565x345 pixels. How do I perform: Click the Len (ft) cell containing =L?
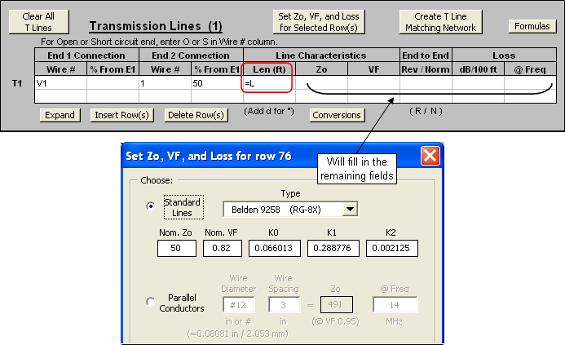point(268,83)
